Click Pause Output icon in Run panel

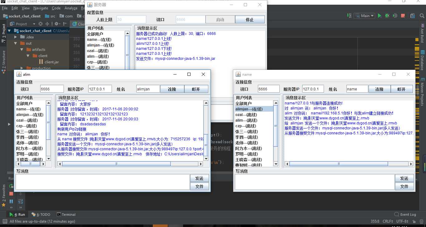tap(11, 201)
